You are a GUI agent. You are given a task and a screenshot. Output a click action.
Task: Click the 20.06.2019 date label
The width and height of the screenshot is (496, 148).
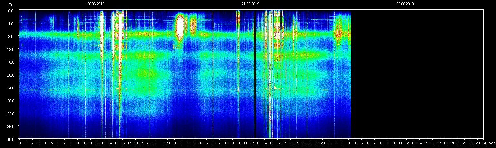click(96, 4)
